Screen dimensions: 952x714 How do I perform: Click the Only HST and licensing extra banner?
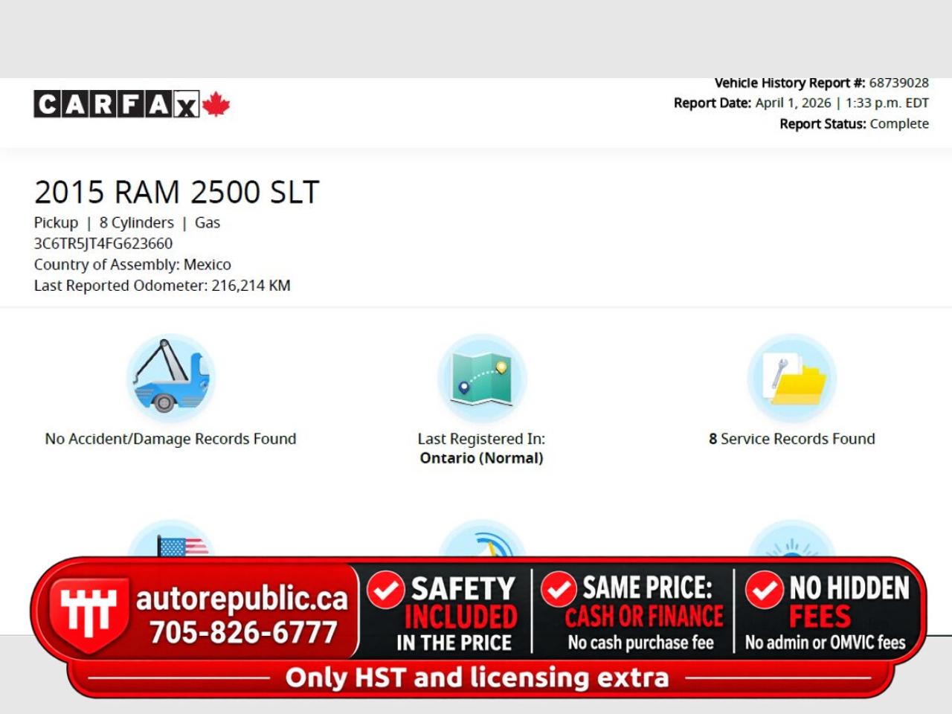477,678
